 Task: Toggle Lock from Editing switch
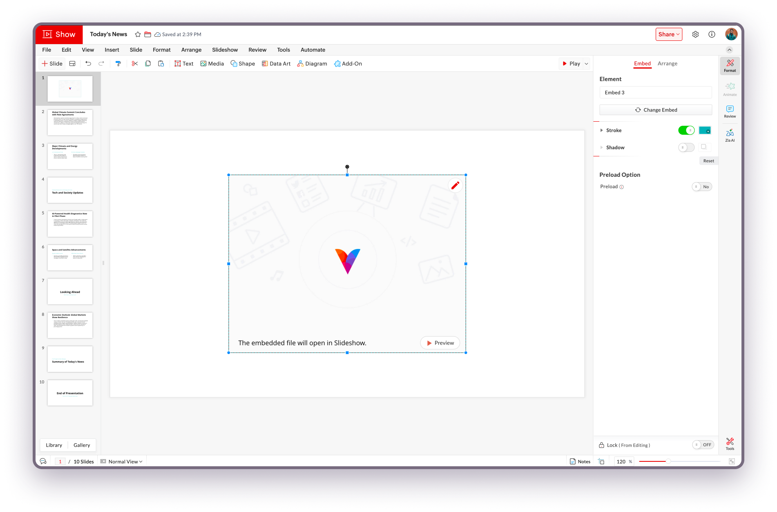click(703, 445)
